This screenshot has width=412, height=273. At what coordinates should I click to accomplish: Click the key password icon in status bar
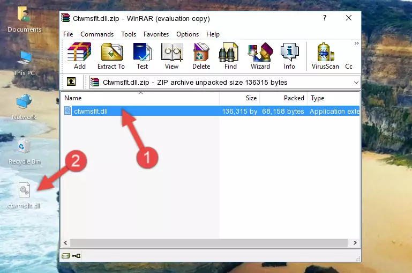76,256
